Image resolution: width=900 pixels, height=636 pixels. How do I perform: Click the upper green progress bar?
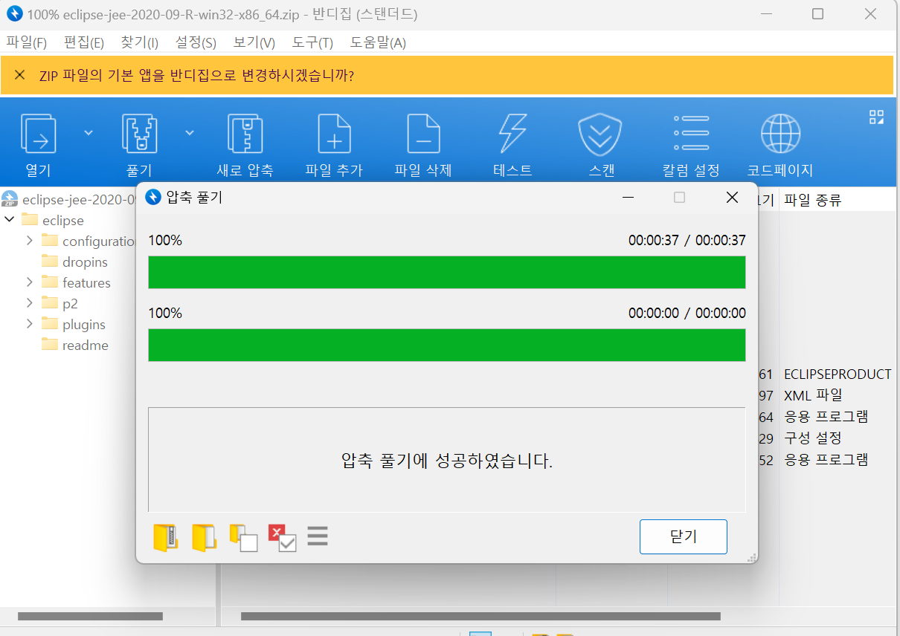[447, 272]
